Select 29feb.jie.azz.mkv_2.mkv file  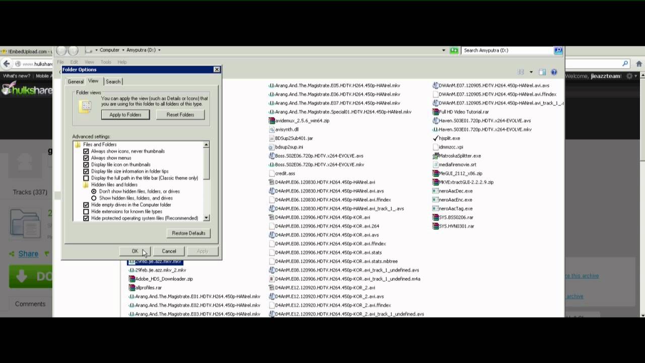(x=157, y=270)
